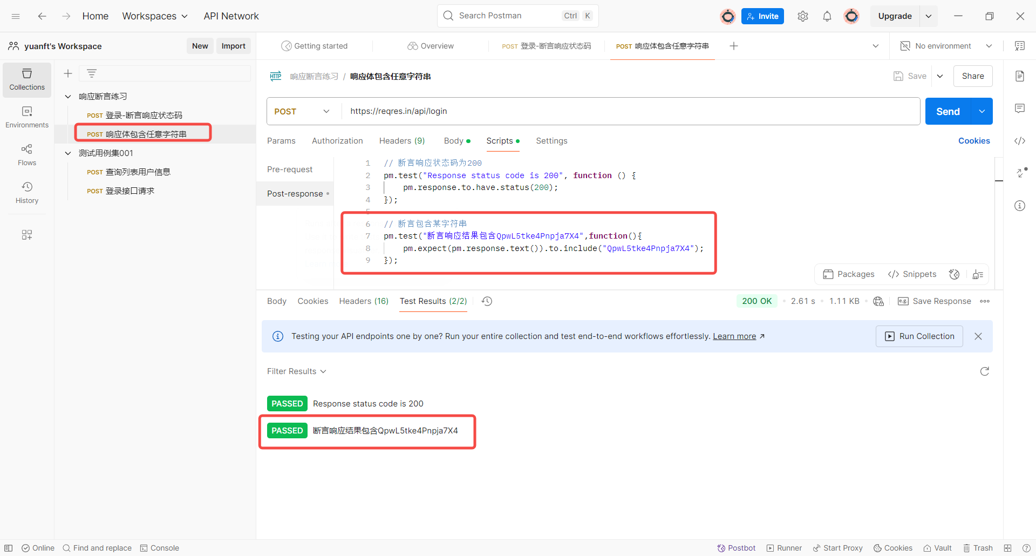The height and width of the screenshot is (556, 1036).
Task: Open the Pre-request script section
Action: coord(290,169)
